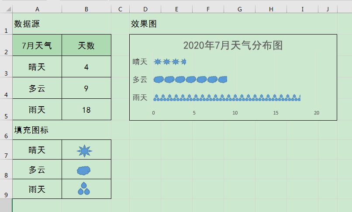Click 雨天 cell in the icon table
This screenshot has width=352, height=212.
tap(37, 189)
